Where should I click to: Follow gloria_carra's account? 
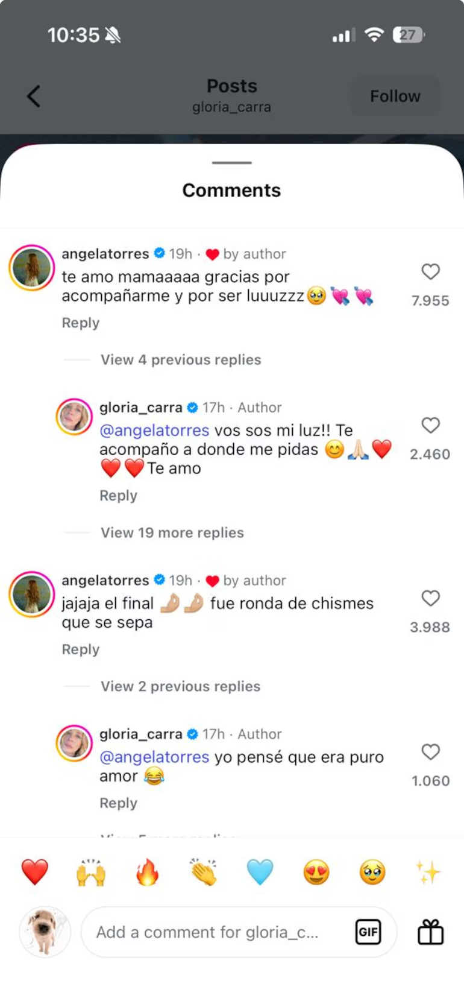coord(395,96)
